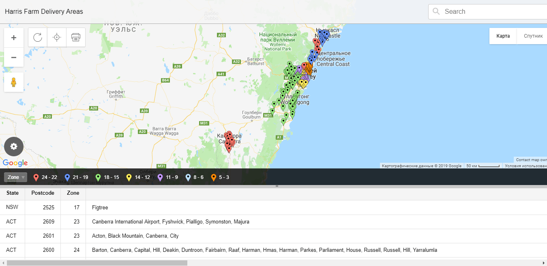This screenshot has width=547, height=266.
Task: Click NSW state cell
Action: click(x=13, y=208)
